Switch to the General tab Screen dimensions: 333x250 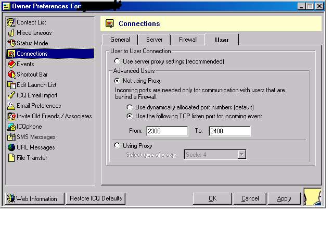tap(120, 40)
